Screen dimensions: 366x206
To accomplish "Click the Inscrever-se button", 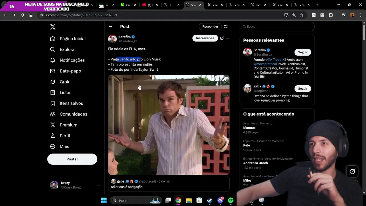I will tap(205, 38).
